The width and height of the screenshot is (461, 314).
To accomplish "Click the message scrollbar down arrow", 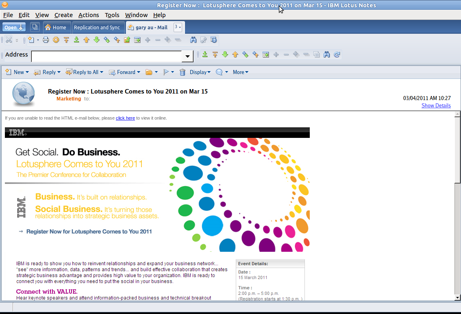I will coord(457,297).
